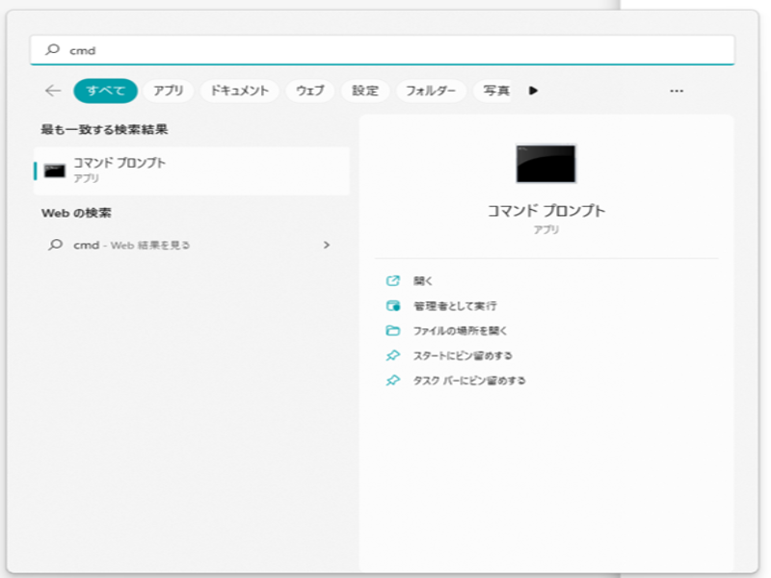Click the search magnifier icon in search box
This screenshot has width=771, height=578.
click(x=53, y=50)
